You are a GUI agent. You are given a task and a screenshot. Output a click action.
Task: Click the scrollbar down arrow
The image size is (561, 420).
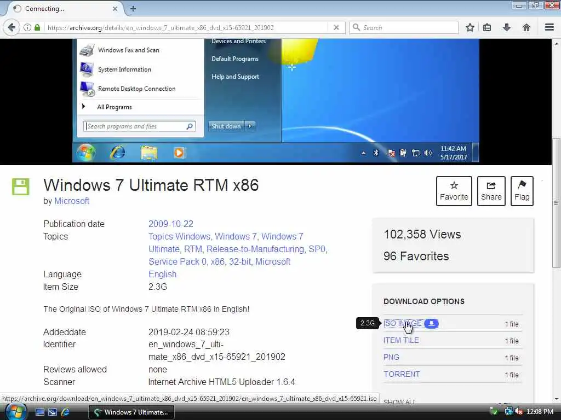(556, 399)
